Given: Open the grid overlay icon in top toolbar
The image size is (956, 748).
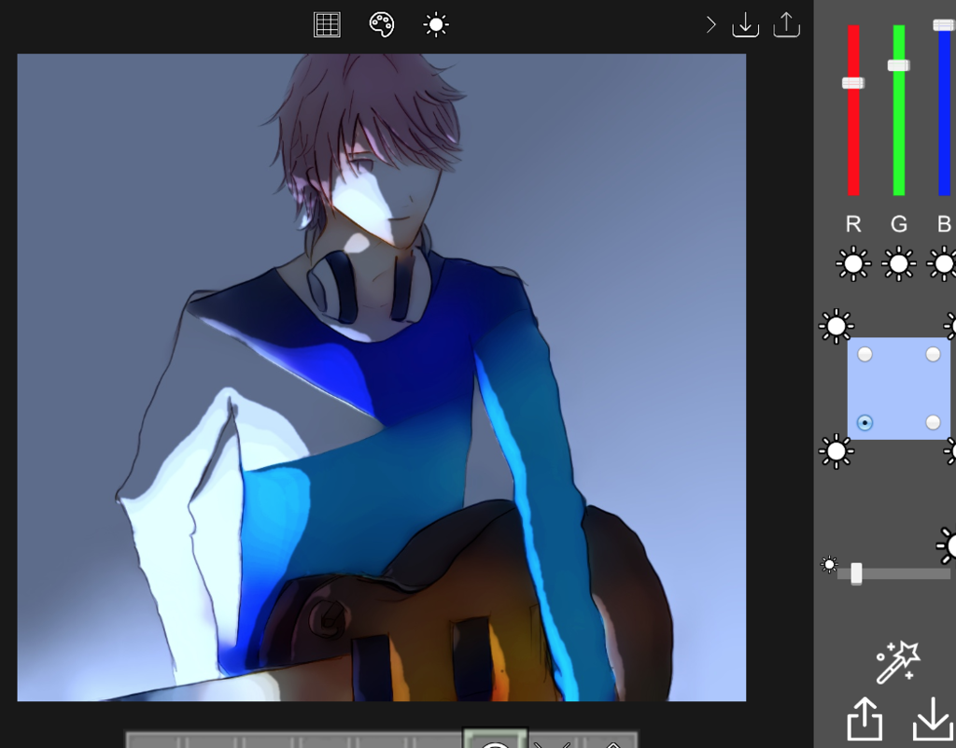Looking at the screenshot, I should (x=327, y=25).
